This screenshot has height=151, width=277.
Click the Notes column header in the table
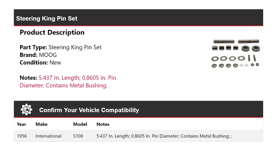click(x=103, y=124)
